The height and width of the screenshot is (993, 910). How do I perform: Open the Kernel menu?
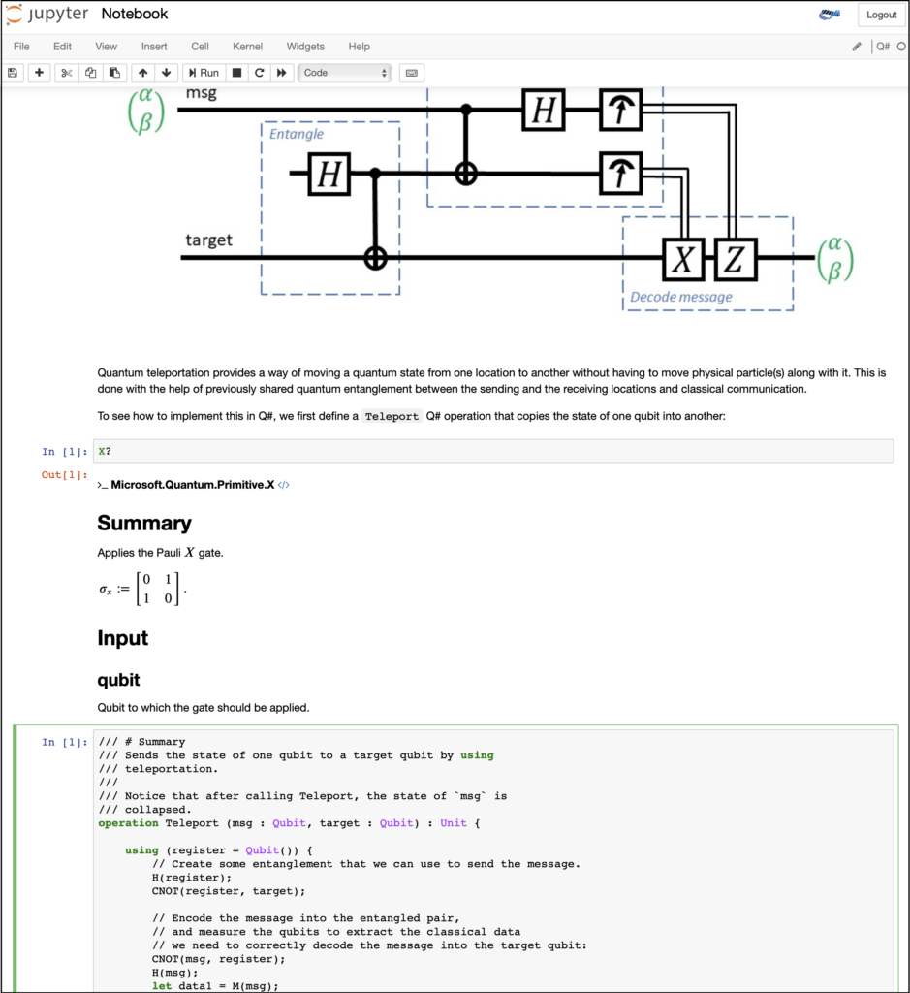pos(247,47)
